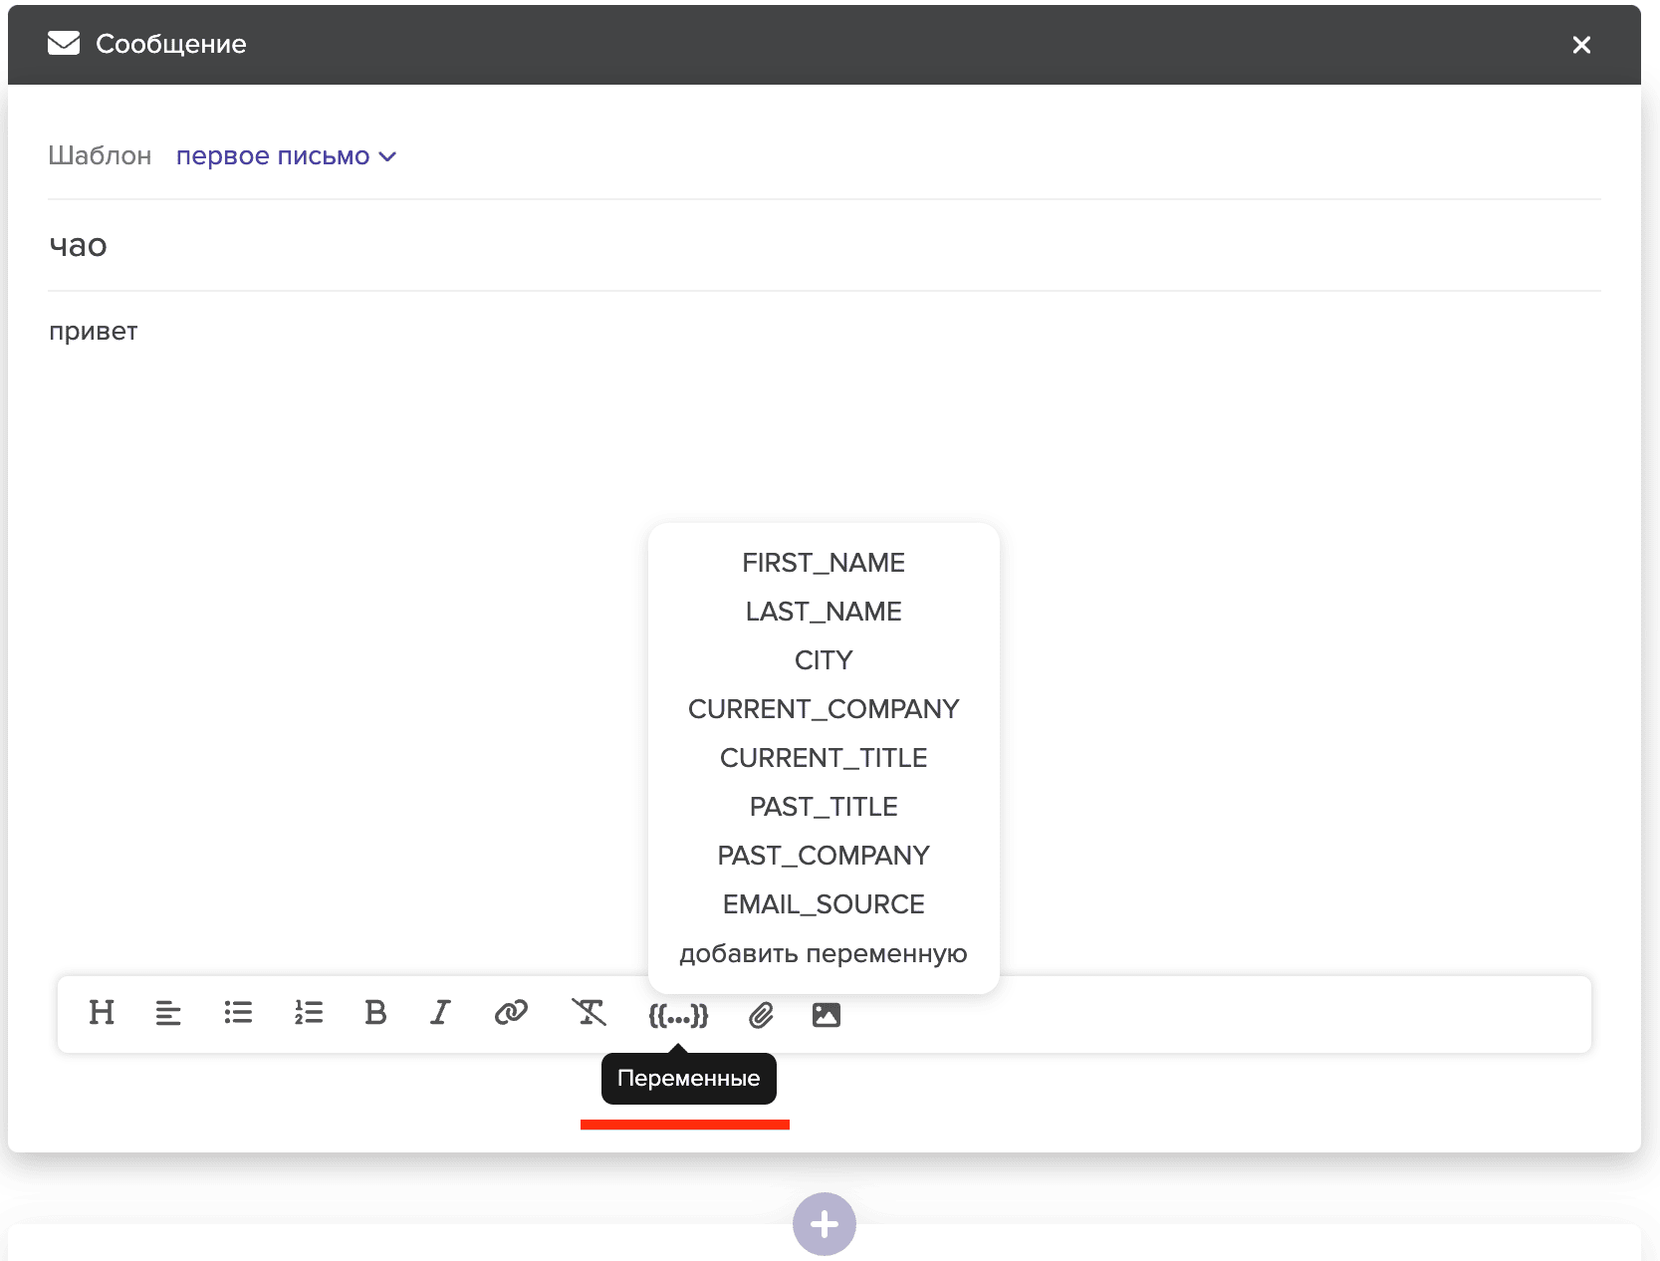This screenshot has width=1660, height=1261.
Task: Insert a hyperlink via link icon
Action: coord(511,1013)
